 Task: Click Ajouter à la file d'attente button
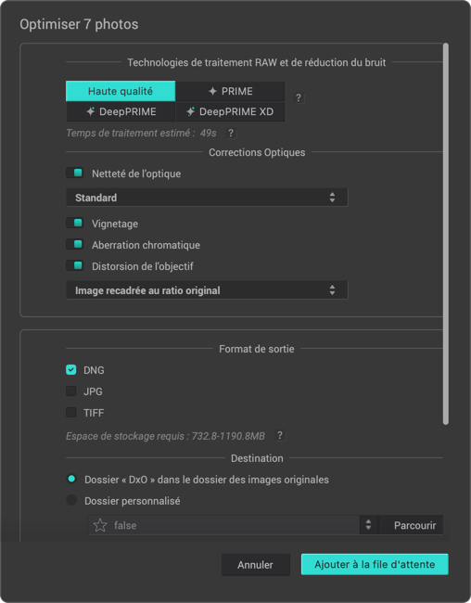[x=375, y=564]
